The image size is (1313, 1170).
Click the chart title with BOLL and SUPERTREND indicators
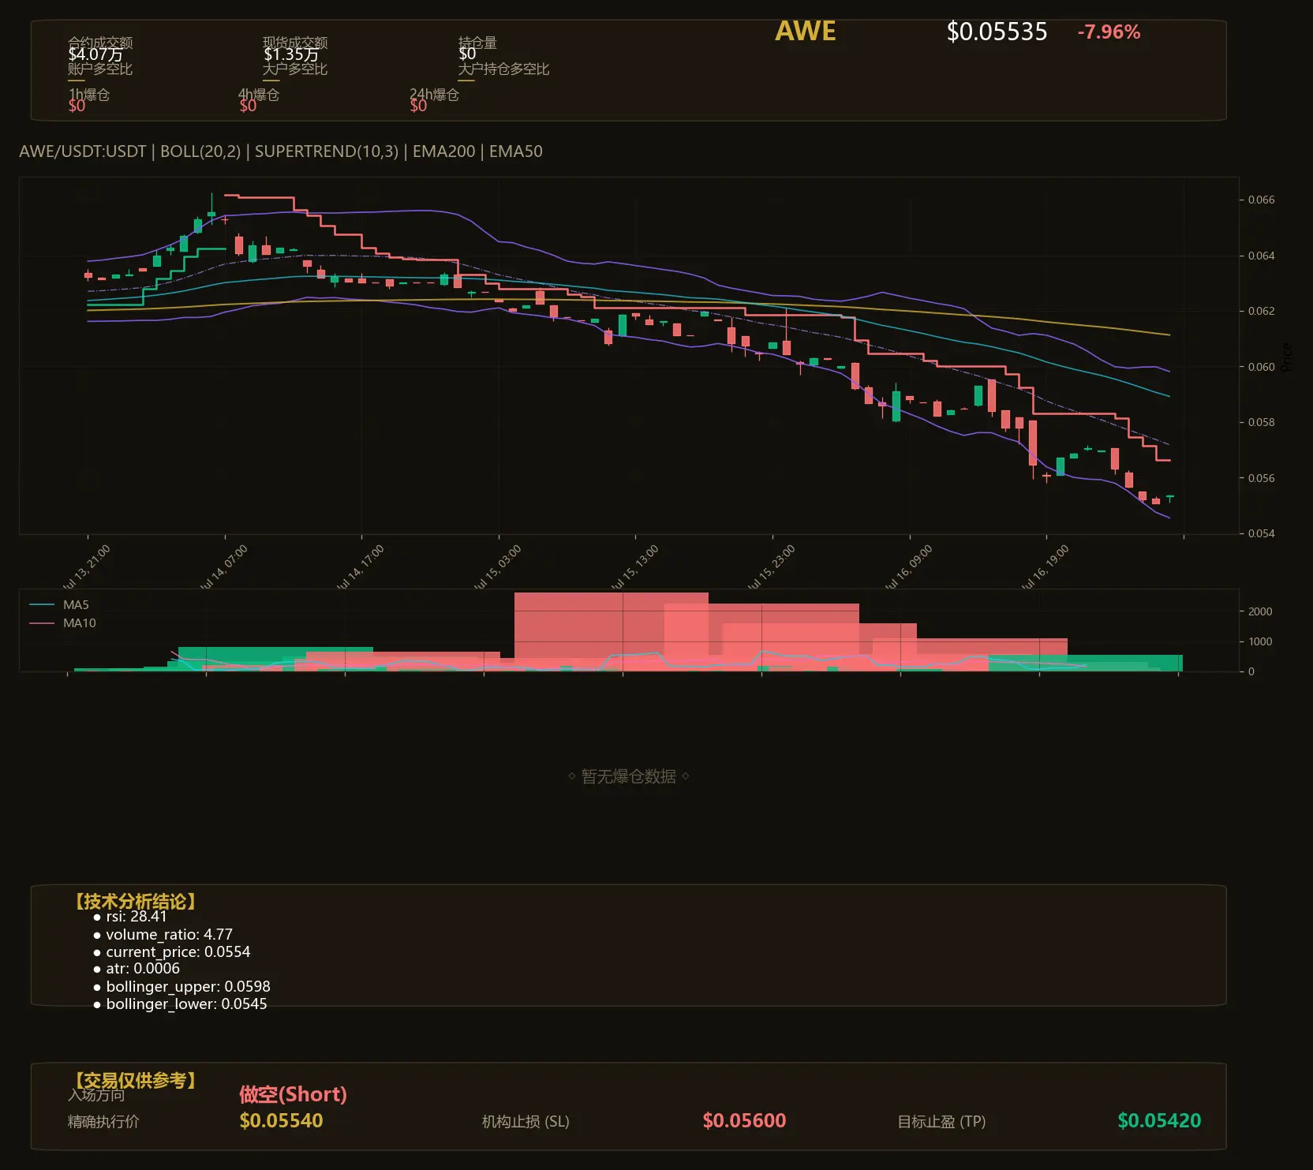pos(281,151)
